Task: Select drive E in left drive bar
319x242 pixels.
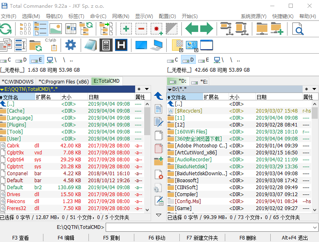Action: [x=36, y=60]
